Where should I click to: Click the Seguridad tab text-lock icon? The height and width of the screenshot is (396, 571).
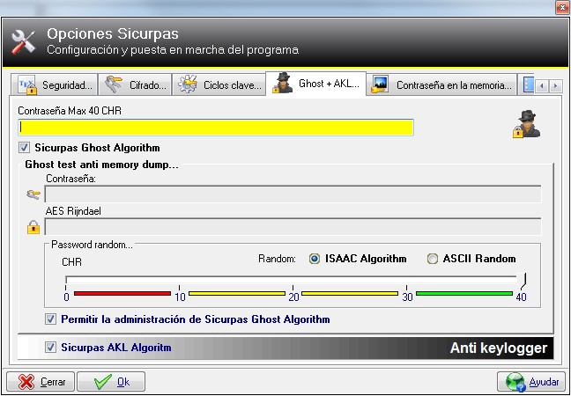[27, 85]
